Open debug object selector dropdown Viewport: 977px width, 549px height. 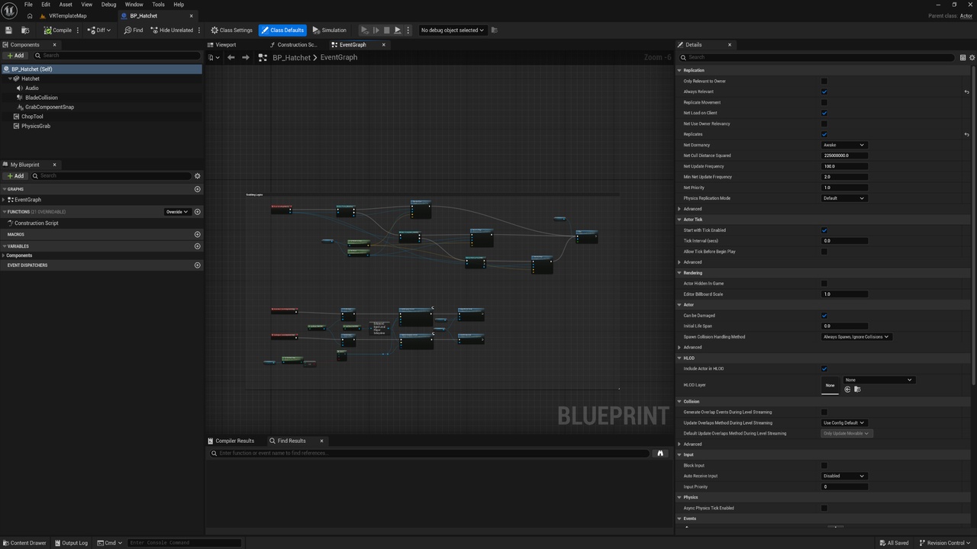(x=453, y=30)
